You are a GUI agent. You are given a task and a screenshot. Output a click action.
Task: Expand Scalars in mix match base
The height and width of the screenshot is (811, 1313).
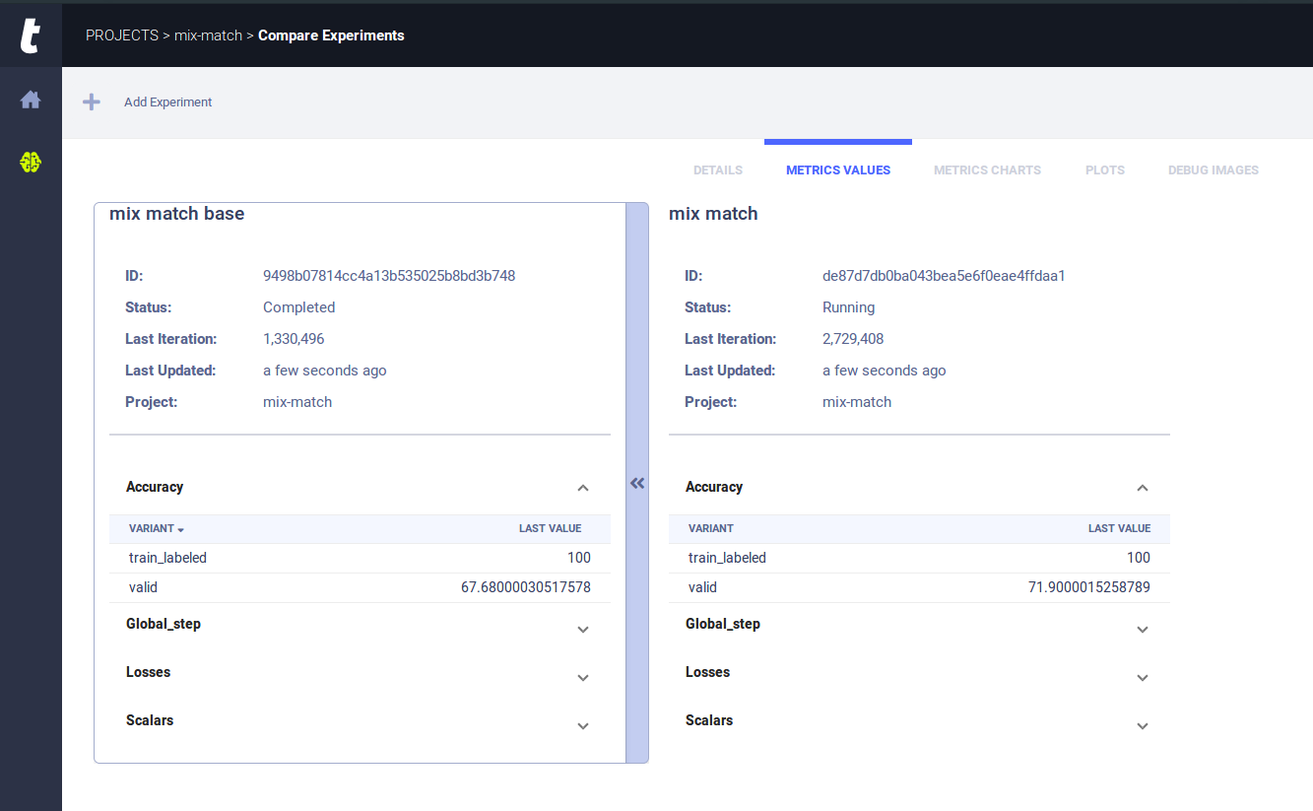pos(583,726)
